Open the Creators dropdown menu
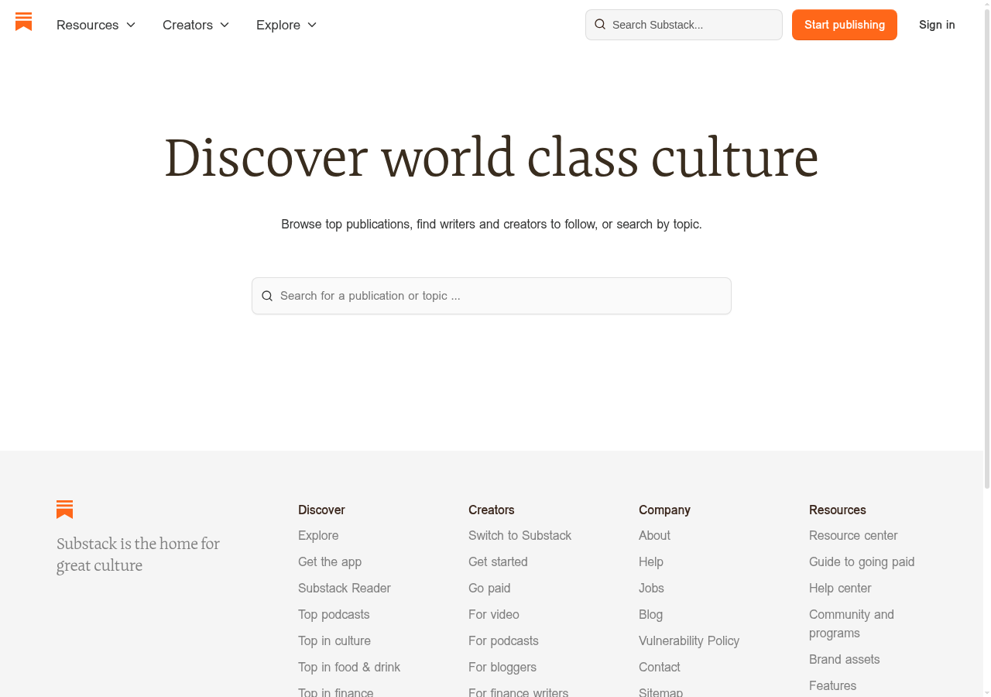Screen dimensions: 991x697 pyautogui.click(x=196, y=25)
